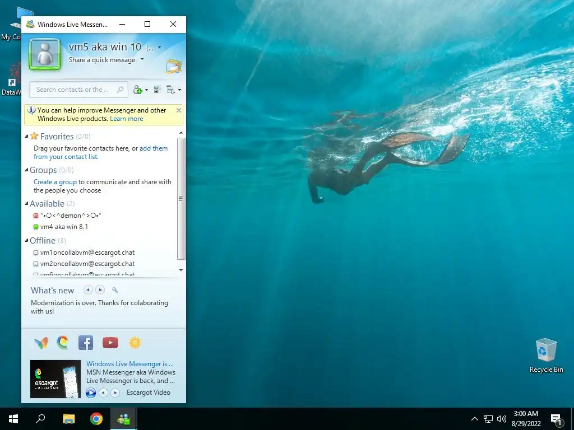Open the Action Center notifications icon
The height and width of the screenshot is (430, 574).
point(556,419)
